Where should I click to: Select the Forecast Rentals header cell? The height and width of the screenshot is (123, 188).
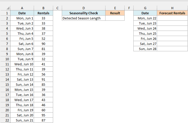pos(172,13)
